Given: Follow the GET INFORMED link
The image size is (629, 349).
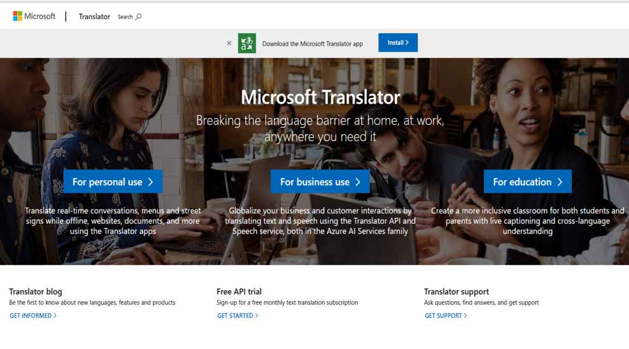Looking at the screenshot, I should point(33,316).
